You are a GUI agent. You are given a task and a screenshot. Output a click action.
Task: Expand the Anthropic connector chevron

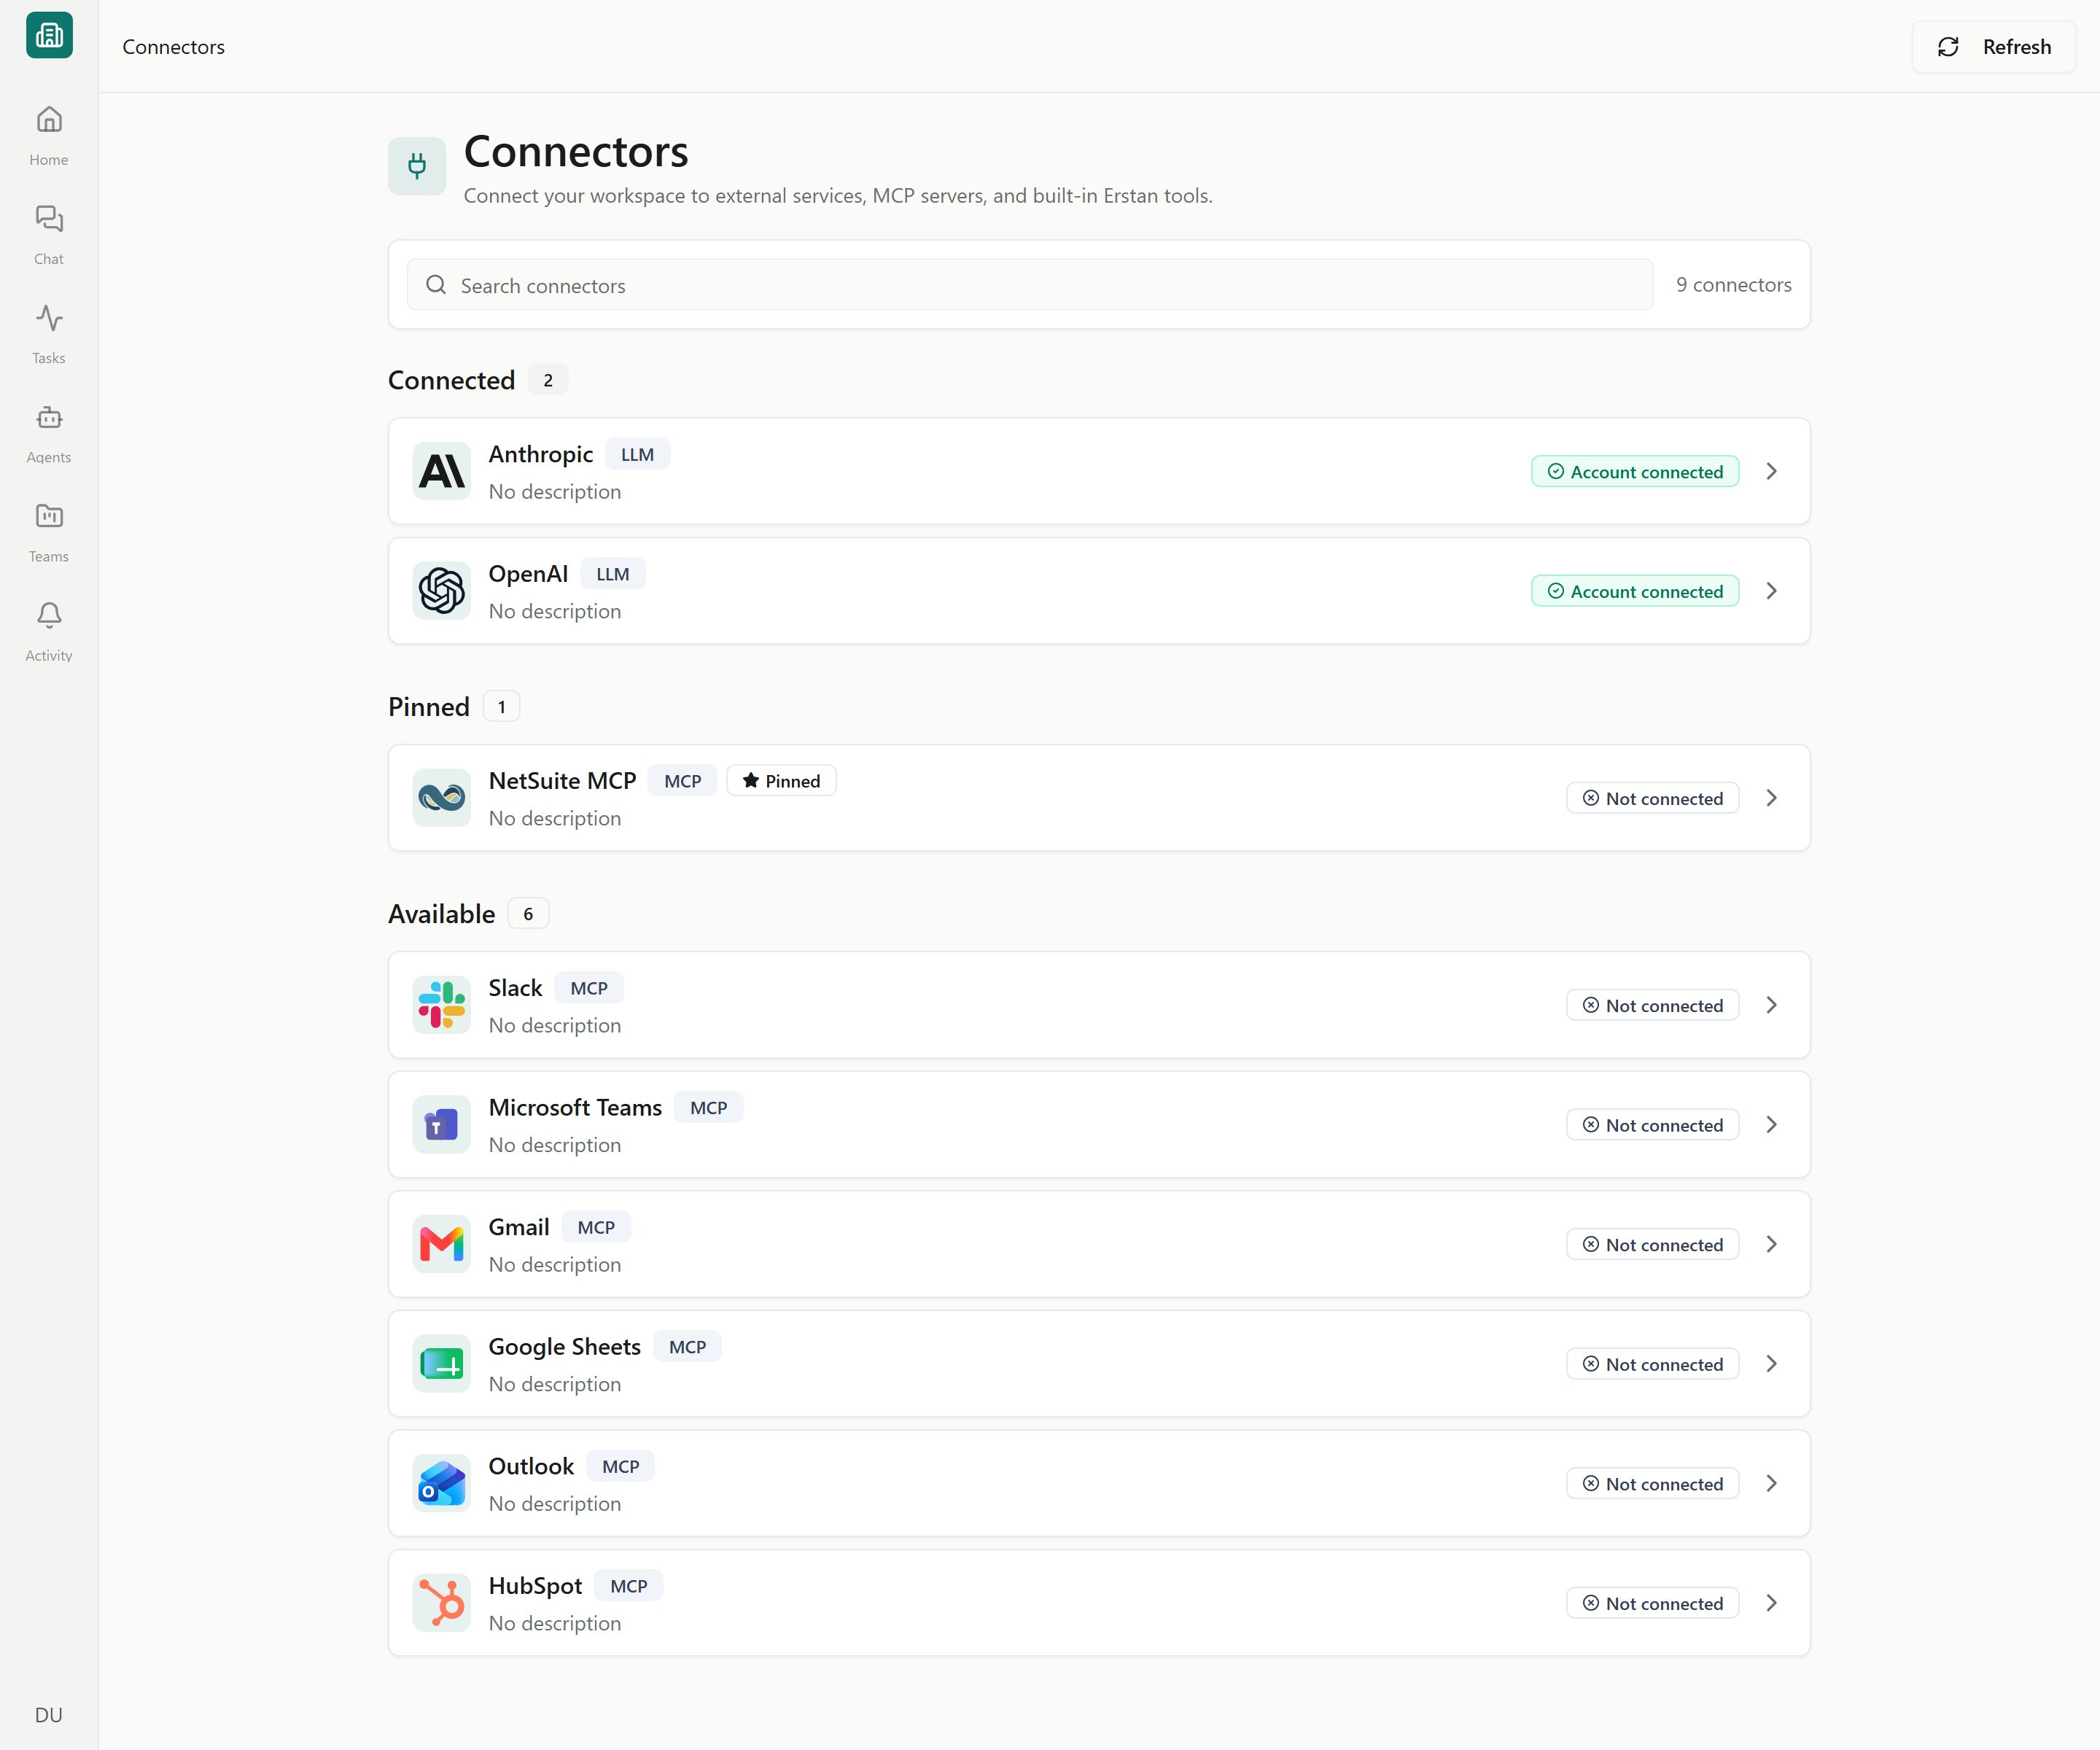[x=1772, y=471]
